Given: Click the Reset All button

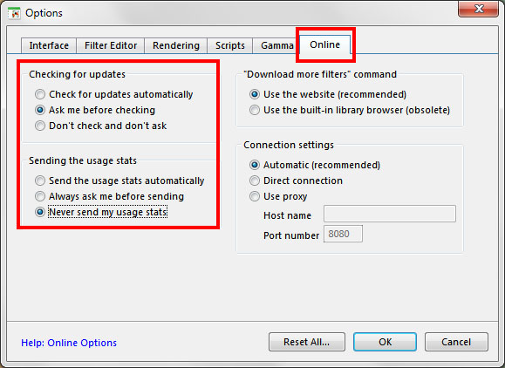Looking at the screenshot, I should coord(307,342).
